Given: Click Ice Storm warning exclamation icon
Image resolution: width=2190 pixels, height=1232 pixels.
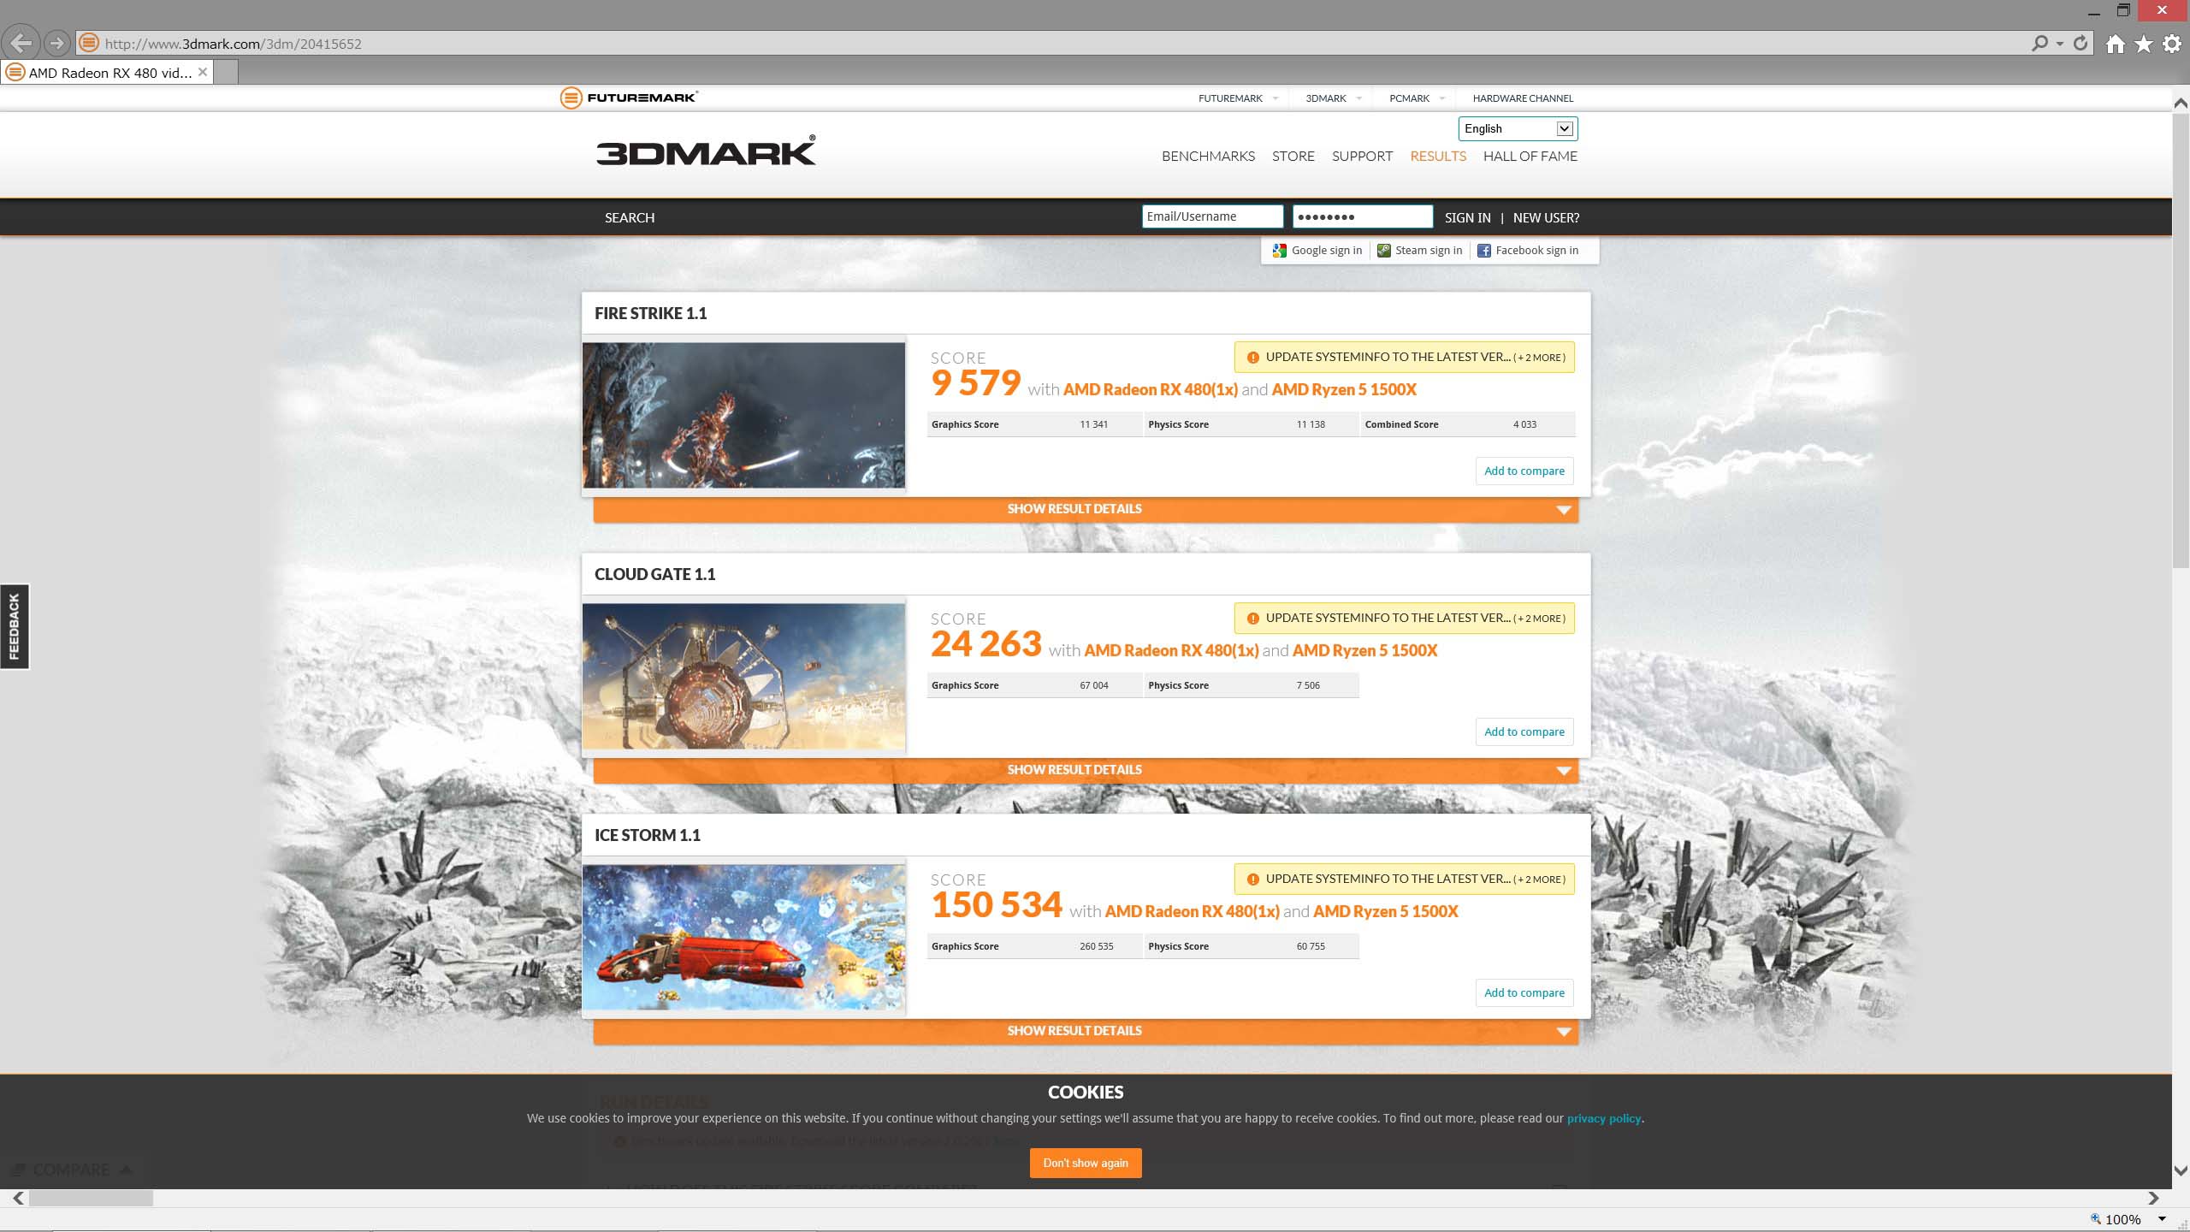Looking at the screenshot, I should tap(1252, 880).
